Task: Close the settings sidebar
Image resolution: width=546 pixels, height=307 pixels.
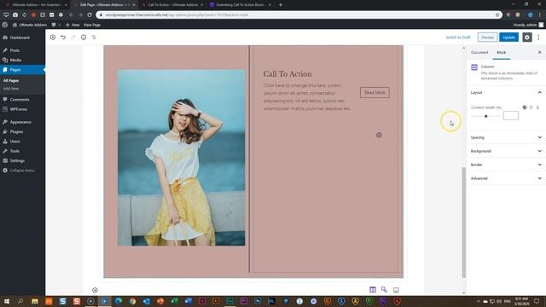Action: [539, 52]
